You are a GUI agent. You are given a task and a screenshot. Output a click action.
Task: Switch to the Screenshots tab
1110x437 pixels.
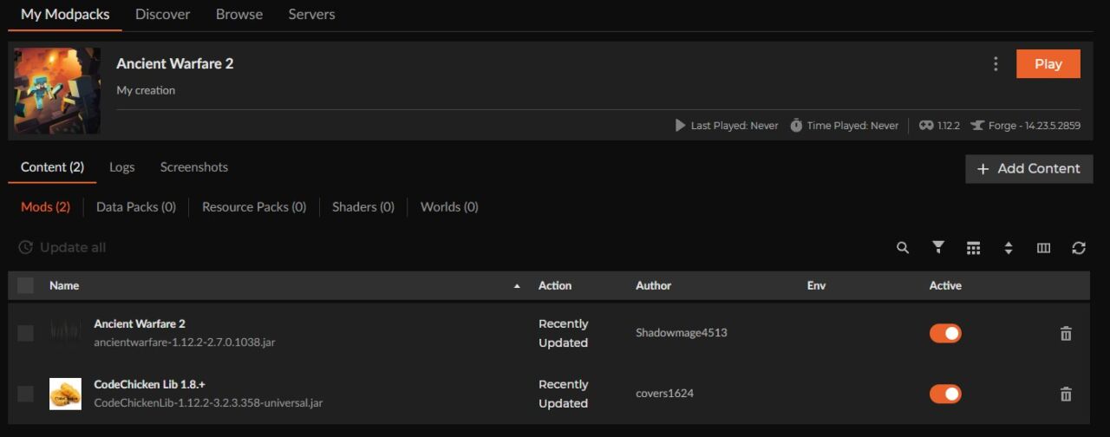pos(194,167)
